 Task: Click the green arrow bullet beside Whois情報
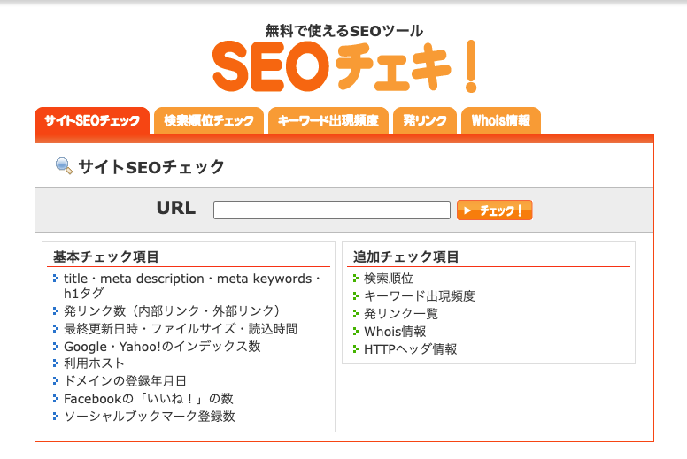click(x=356, y=332)
